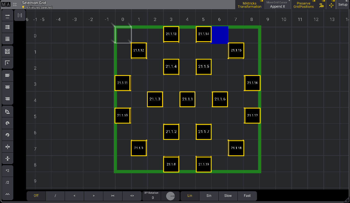Click the mirror horizontally icon

tap(7, 147)
